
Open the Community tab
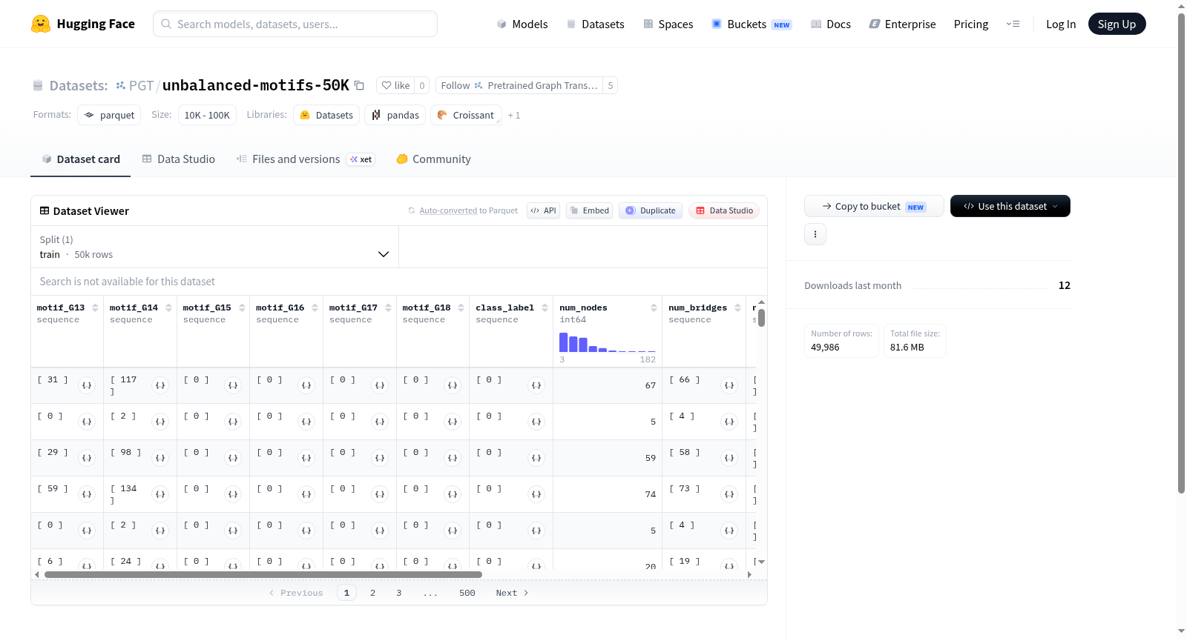tap(433, 159)
